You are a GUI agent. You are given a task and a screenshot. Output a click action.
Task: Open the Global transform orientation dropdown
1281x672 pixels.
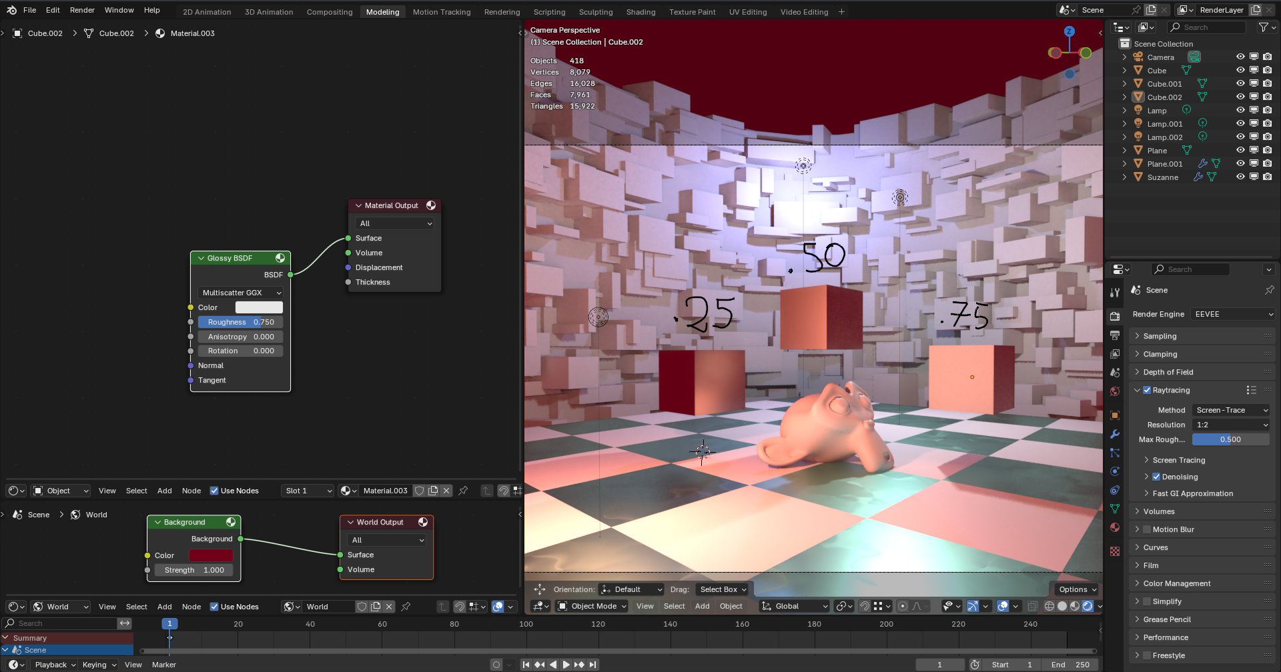coord(795,606)
